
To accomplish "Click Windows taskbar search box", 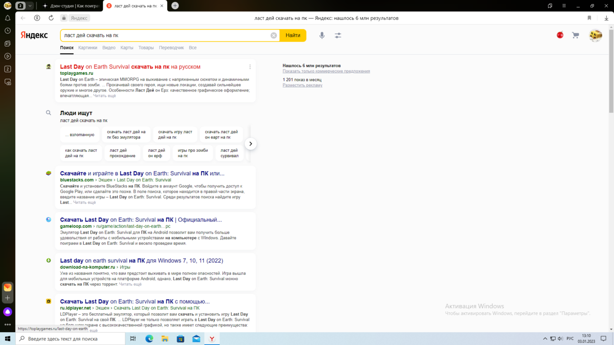I will [x=71, y=338].
